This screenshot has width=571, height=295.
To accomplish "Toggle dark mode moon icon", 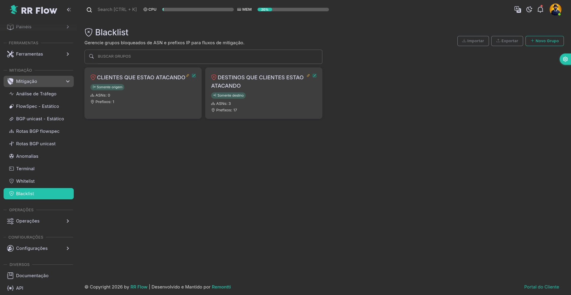I will [x=529, y=10].
